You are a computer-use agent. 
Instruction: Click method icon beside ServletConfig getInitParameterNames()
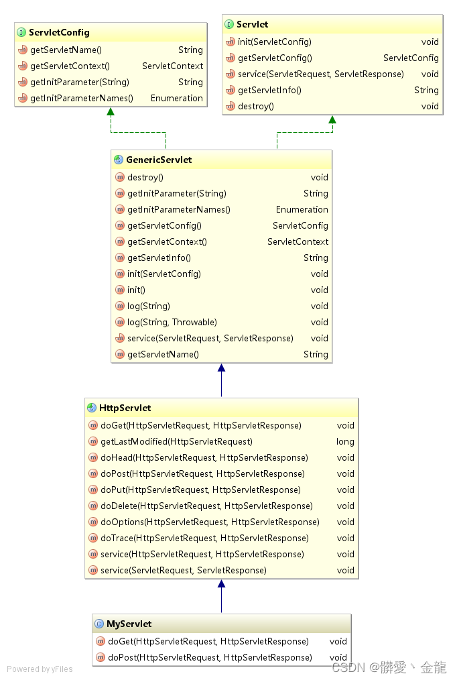pos(23,98)
